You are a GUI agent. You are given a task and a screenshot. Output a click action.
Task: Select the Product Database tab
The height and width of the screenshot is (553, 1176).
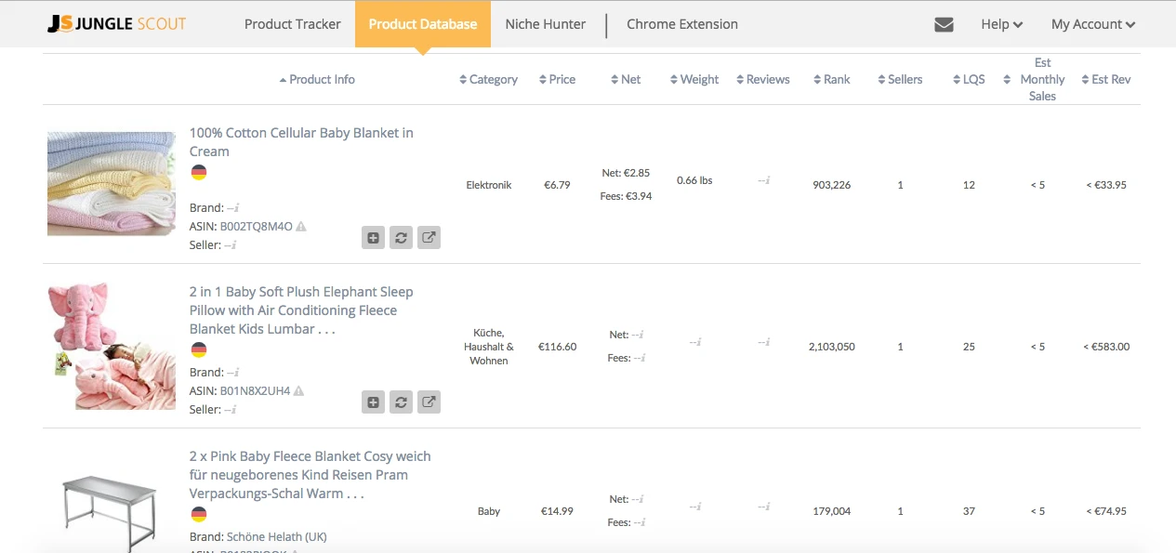[423, 24]
